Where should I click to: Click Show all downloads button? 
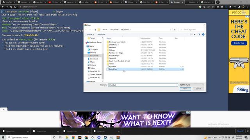pyautogui.click(x=240, y=131)
